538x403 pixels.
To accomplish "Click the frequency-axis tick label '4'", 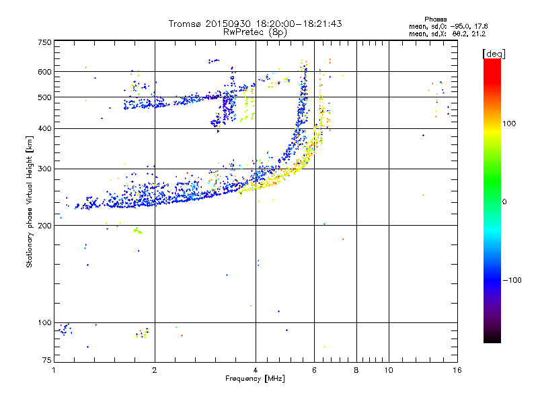I will click(x=256, y=370).
